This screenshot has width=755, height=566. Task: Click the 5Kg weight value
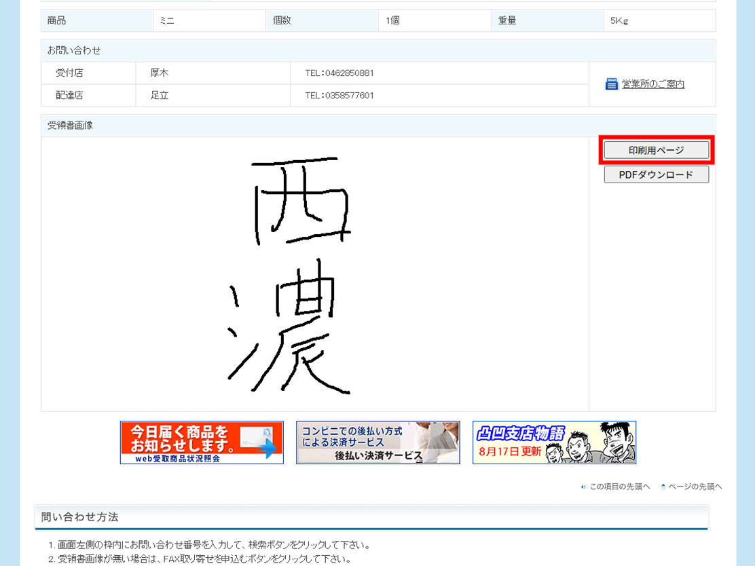pyautogui.click(x=619, y=20)
